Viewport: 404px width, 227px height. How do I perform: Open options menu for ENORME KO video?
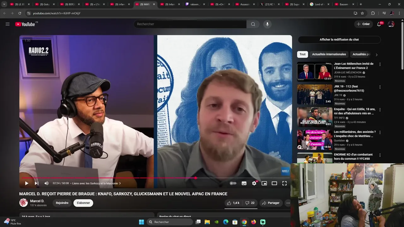click(x=380, y=155)
